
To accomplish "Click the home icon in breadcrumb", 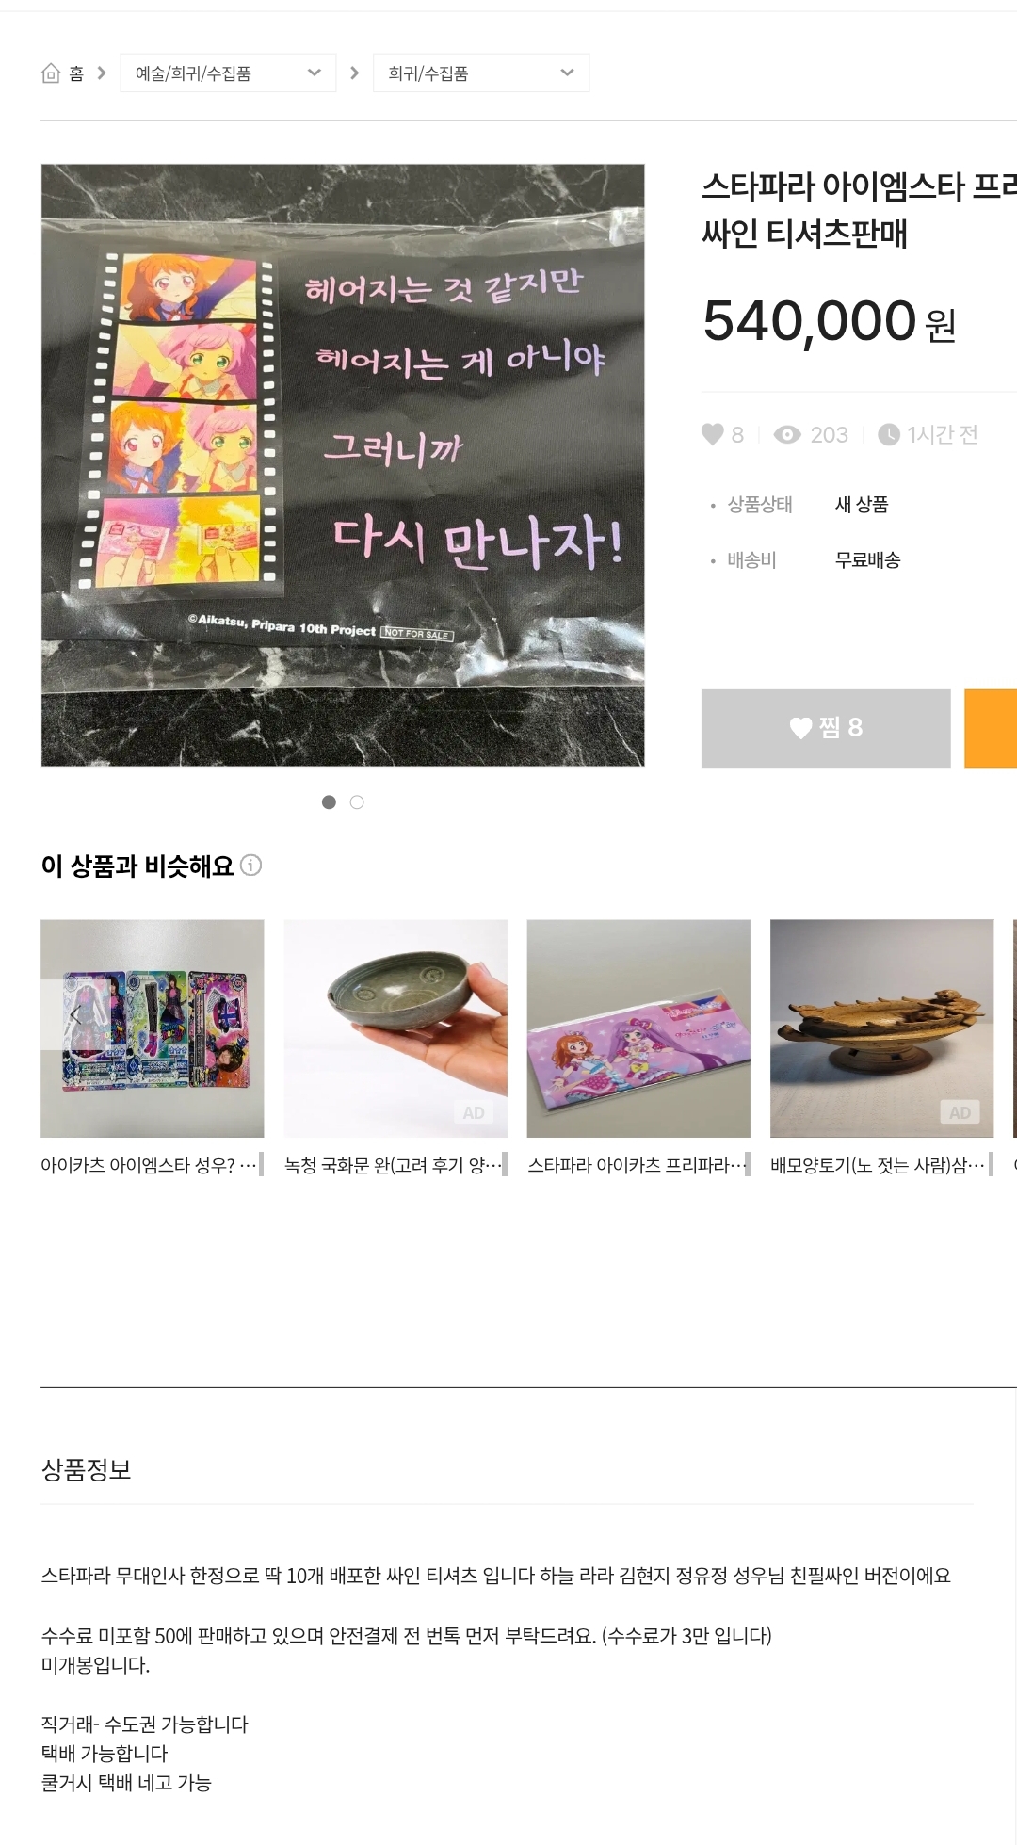I will click(x=51, y=73).
